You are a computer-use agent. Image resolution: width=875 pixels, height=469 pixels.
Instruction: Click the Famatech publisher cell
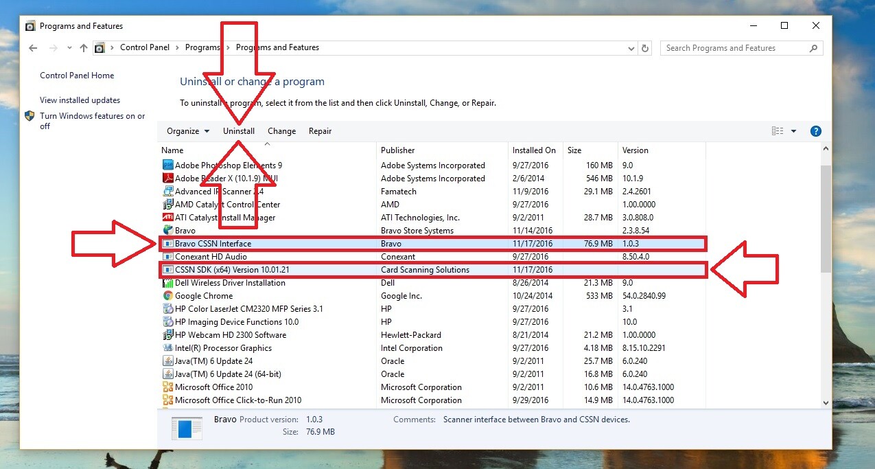[399, 192]
